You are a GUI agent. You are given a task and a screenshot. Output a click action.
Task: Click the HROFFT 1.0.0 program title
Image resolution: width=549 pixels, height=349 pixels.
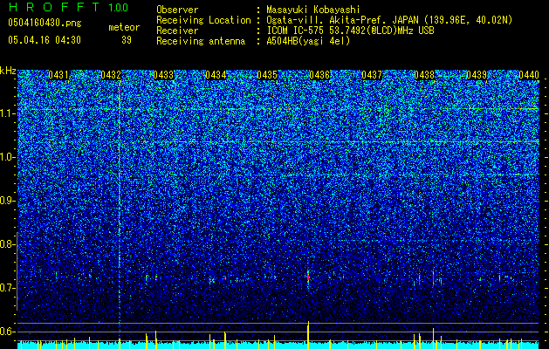pos(68,7)
